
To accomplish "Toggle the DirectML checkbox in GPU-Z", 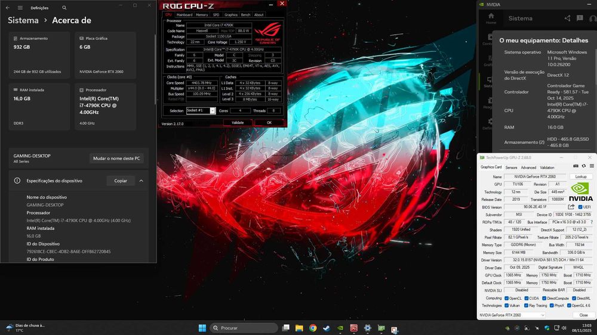I will pyautogui.click(x=574, y=298).
